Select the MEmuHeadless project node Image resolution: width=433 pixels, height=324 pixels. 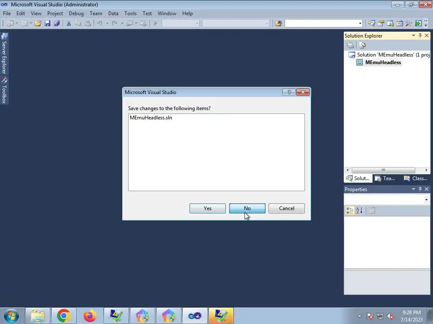tap(383, 62)
